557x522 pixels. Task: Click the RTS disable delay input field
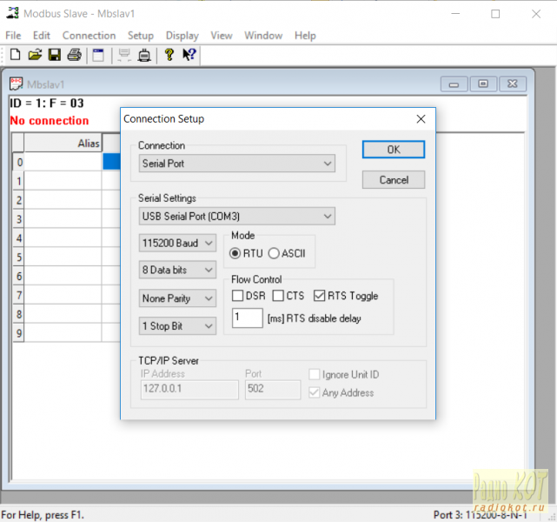[x=248, y=318]
